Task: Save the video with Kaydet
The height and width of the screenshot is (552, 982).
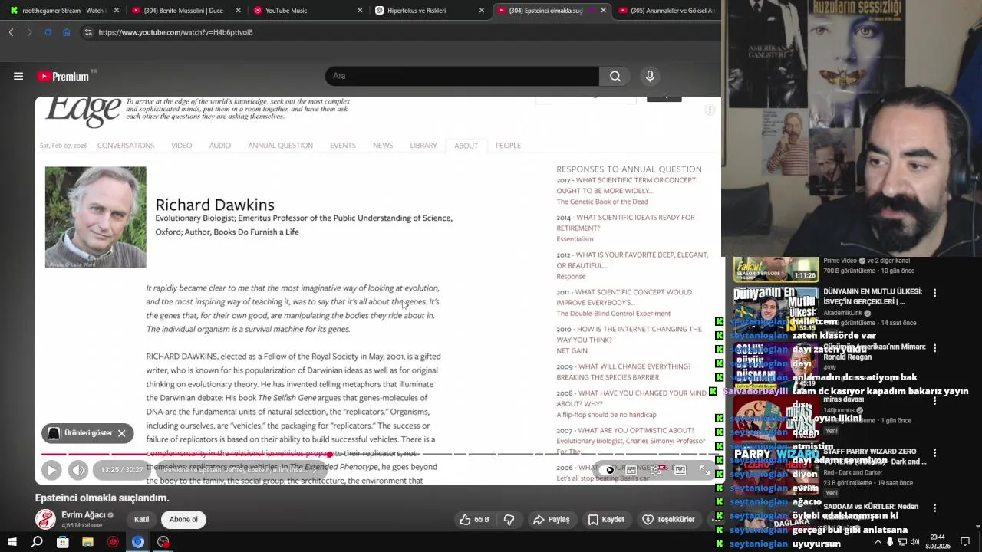Action: point(606,519)
